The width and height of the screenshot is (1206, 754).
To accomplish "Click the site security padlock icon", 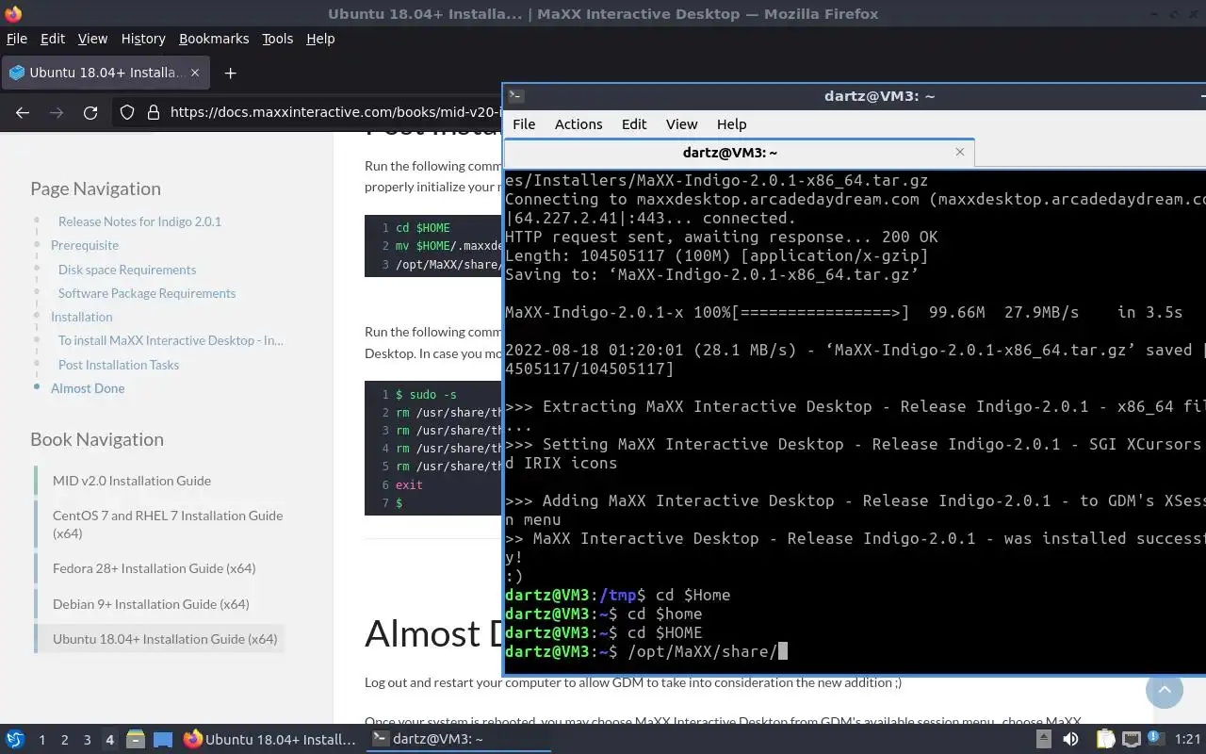I will coord(154,112).
